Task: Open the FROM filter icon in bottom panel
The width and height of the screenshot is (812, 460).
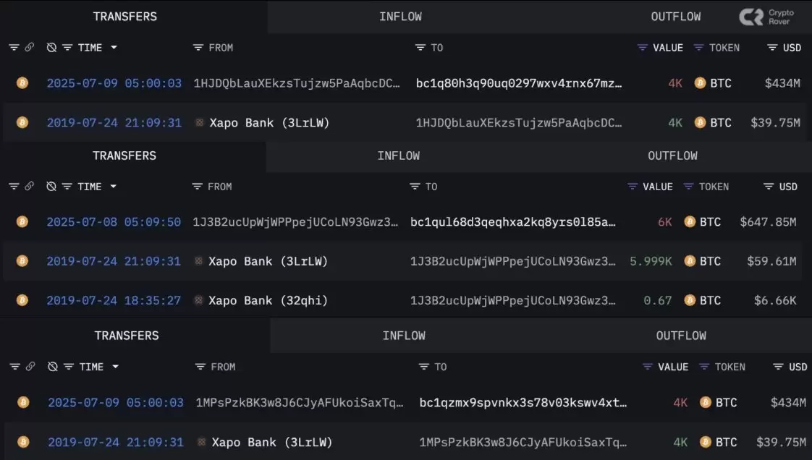Action: click(x=200, y=367)
